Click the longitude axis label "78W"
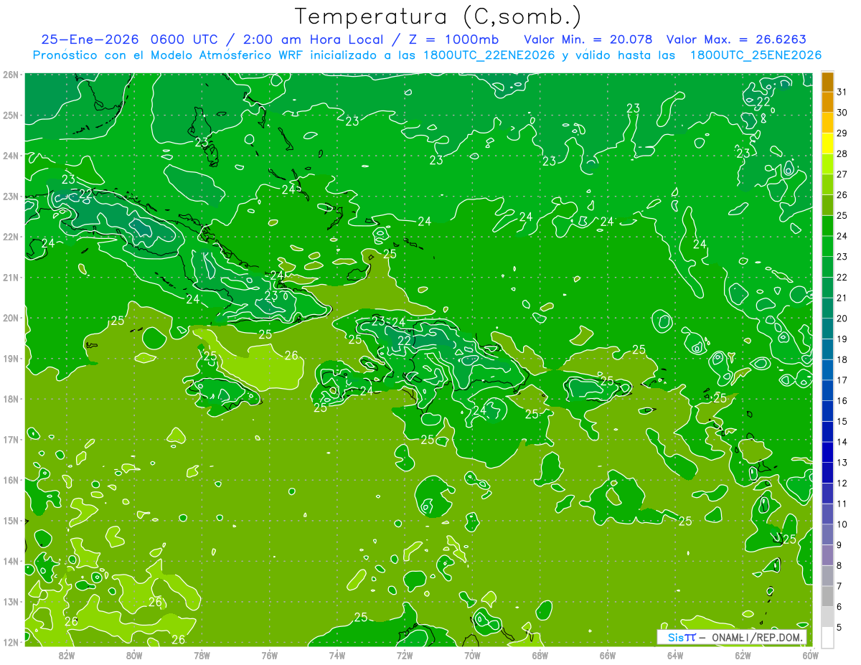 (202, 655)
